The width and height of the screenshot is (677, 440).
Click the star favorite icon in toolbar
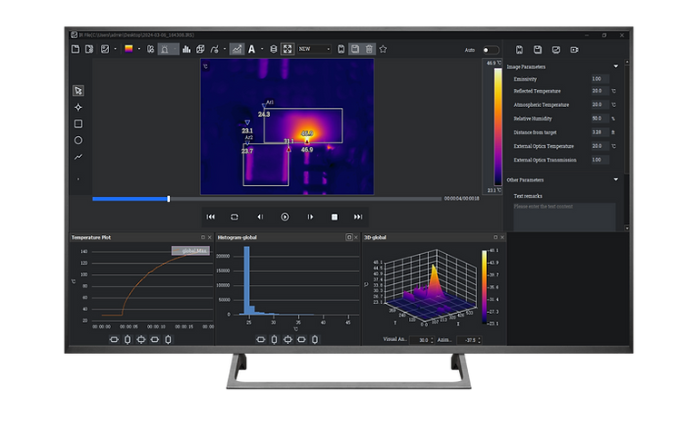coord(383,49)
